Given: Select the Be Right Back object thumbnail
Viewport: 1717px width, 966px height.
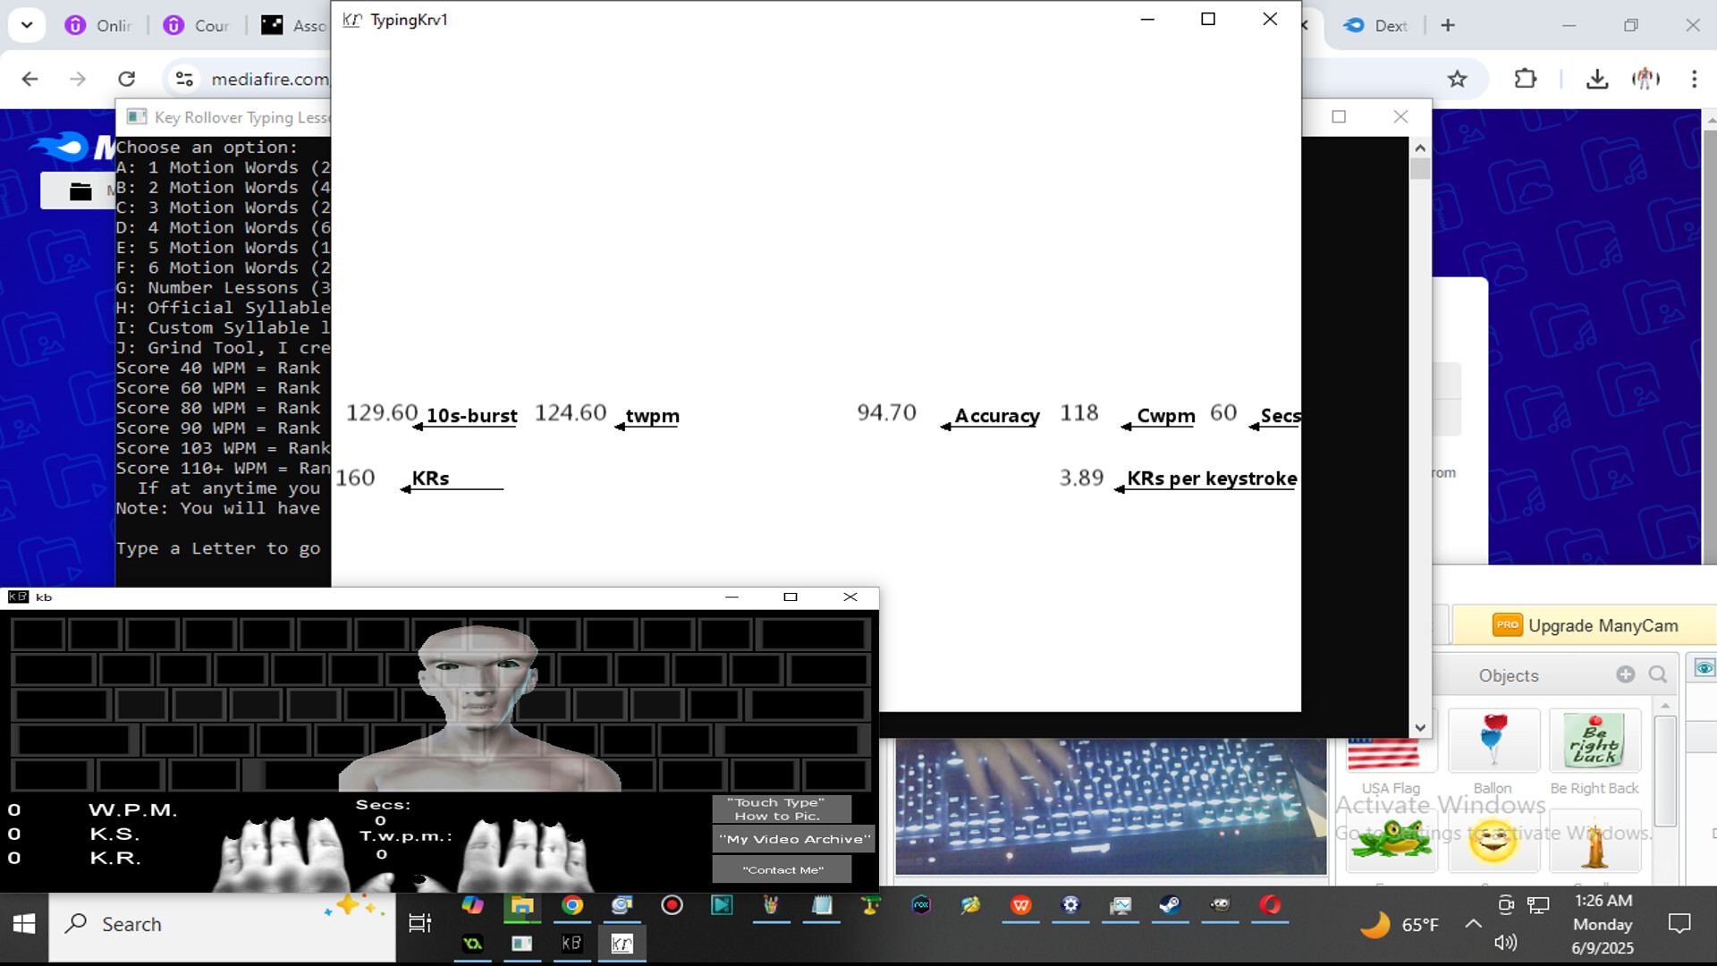Looking at the screenshot, I should point(1594,741).
